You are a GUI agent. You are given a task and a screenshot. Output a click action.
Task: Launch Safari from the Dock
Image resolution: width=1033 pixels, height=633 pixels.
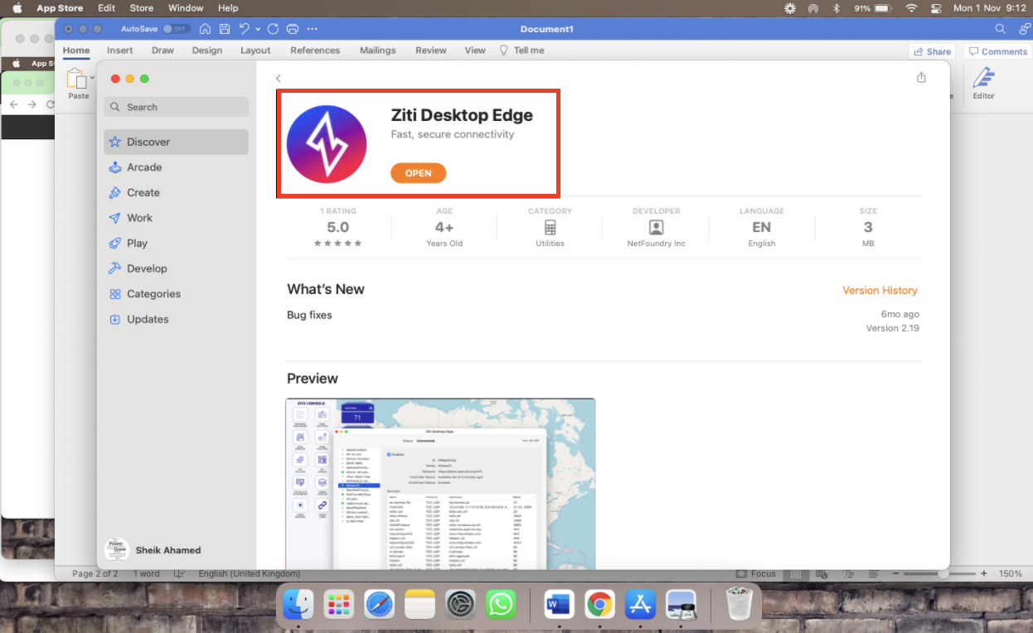pyautogui.click(x=379, y=604)
